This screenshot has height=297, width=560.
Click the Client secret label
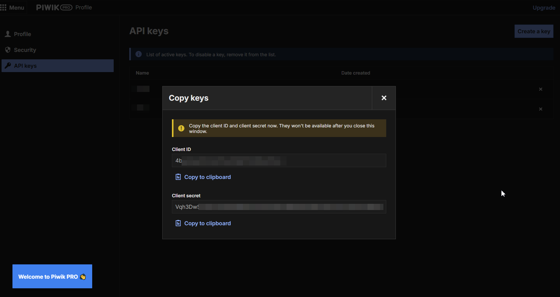(186, 196)
